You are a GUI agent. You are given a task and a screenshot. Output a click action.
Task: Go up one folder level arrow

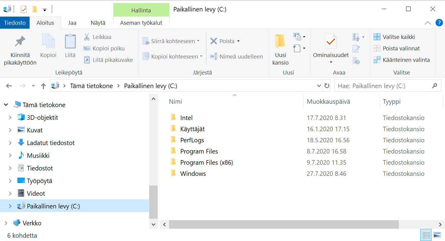(43, 86)
